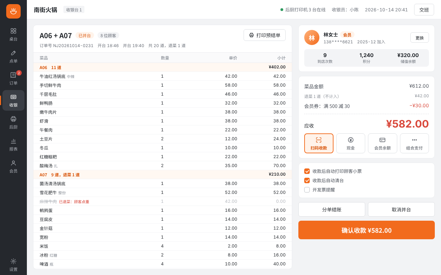The width and height of the screenshot is (441, 275).
Task: Confirm payment 确认收款 ¥582.00
Action: tap(367, 230)
